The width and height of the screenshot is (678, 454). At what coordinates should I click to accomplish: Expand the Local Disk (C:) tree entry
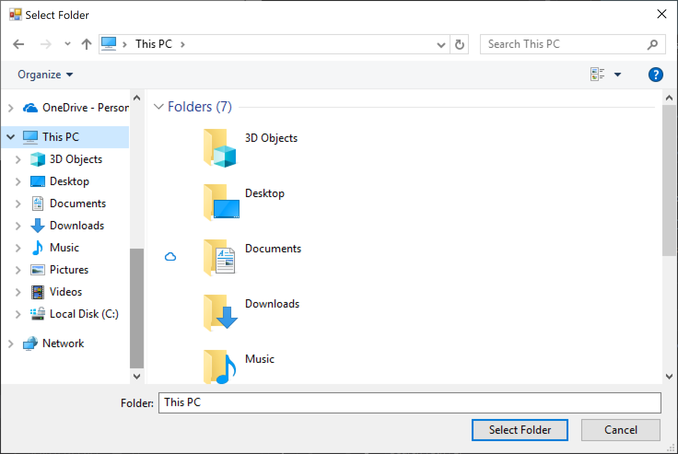point(18,314)
